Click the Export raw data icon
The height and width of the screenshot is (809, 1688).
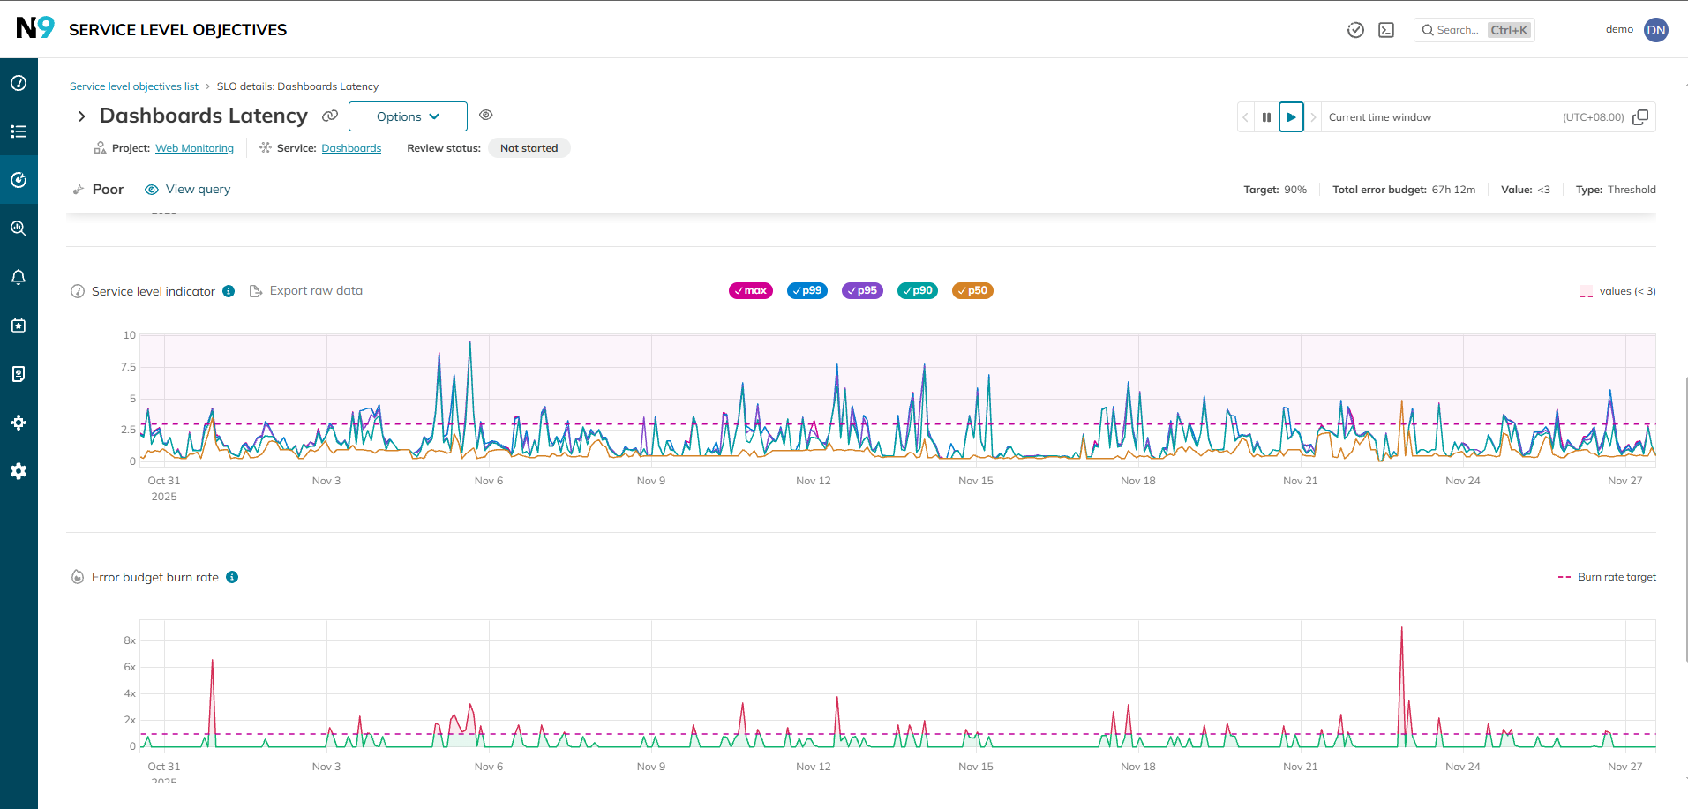[257, 290]
